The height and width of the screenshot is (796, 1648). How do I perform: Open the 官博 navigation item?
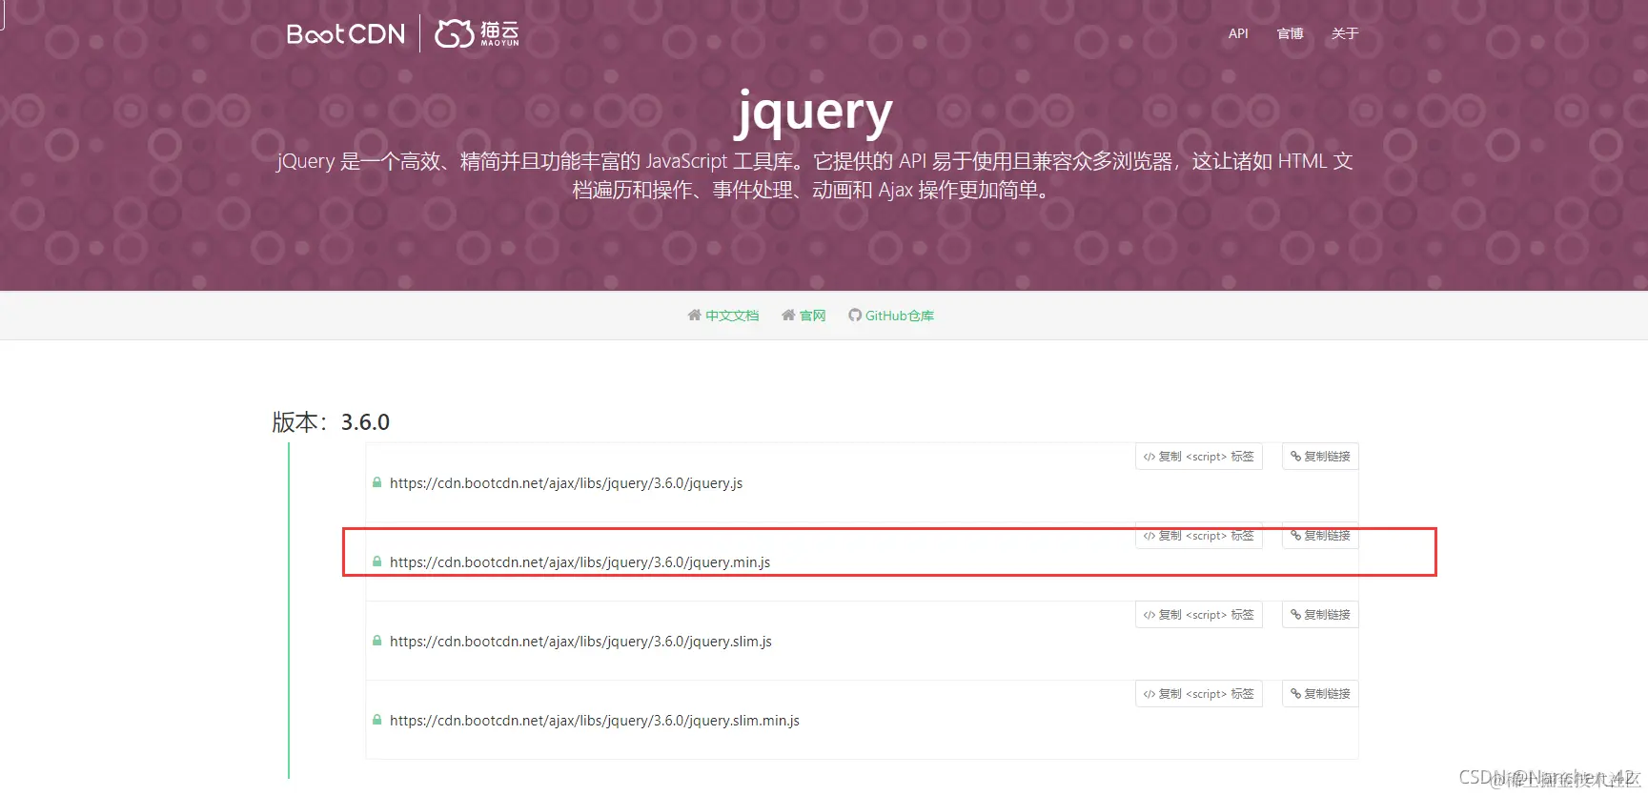click(x=1290, y=33)
